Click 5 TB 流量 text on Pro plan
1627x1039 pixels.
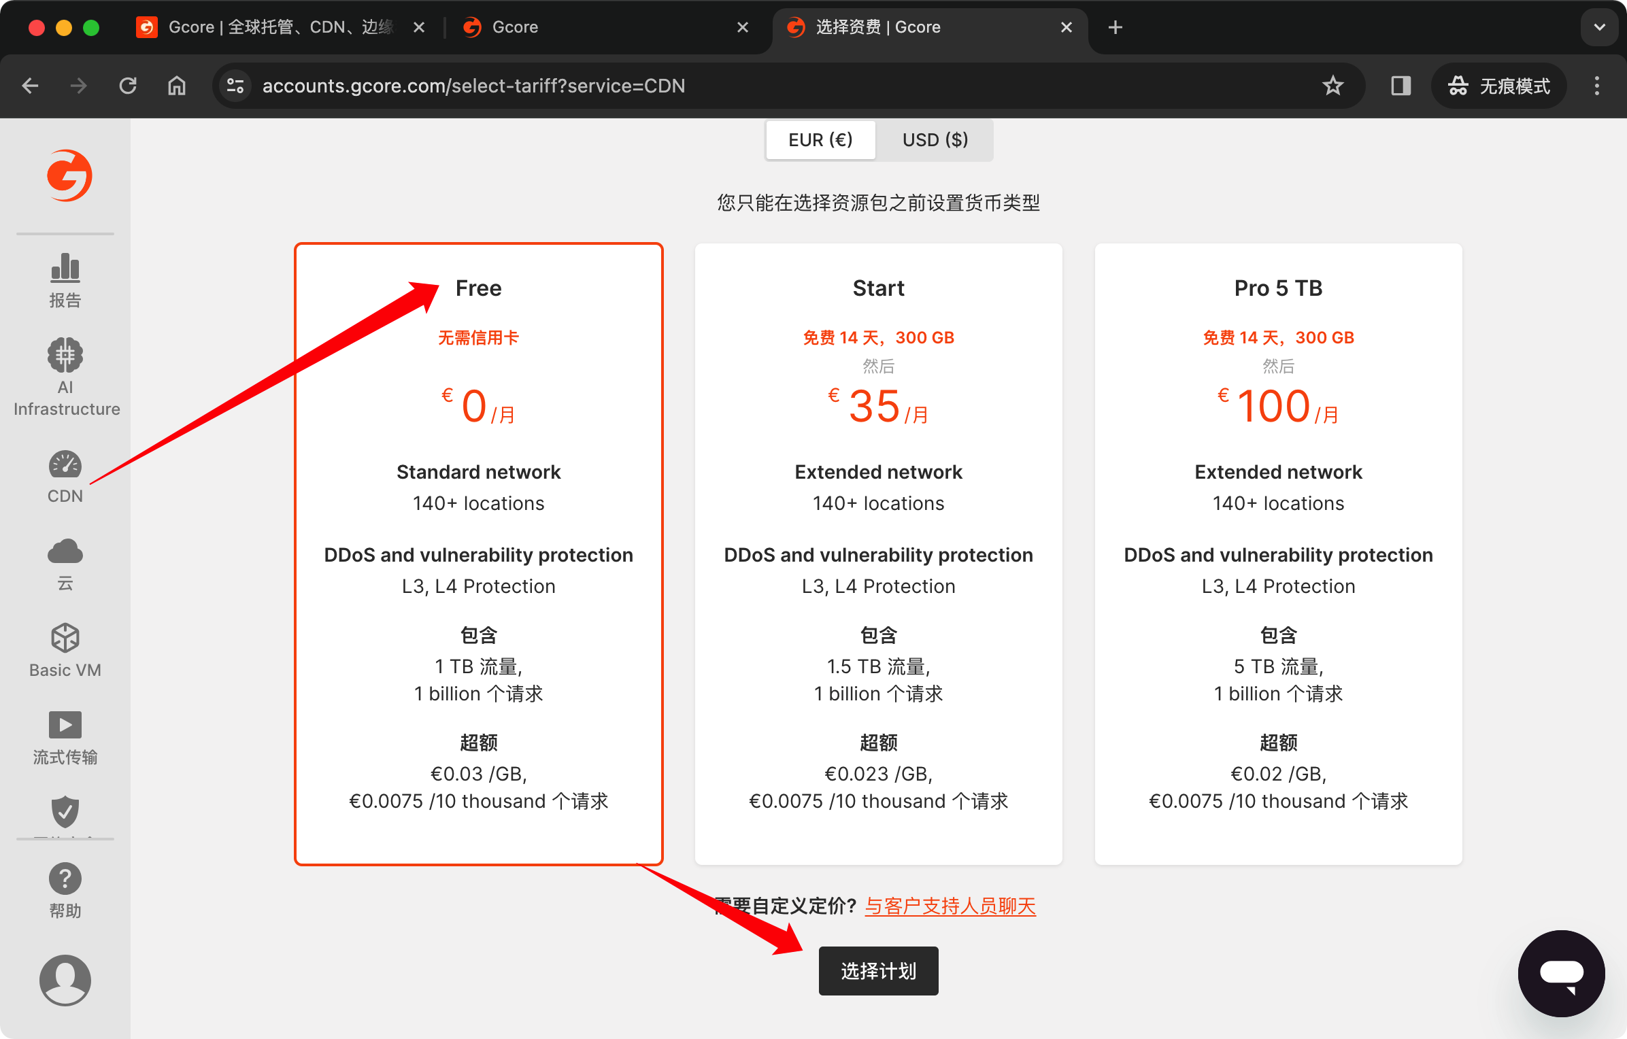click(1278, 666)
